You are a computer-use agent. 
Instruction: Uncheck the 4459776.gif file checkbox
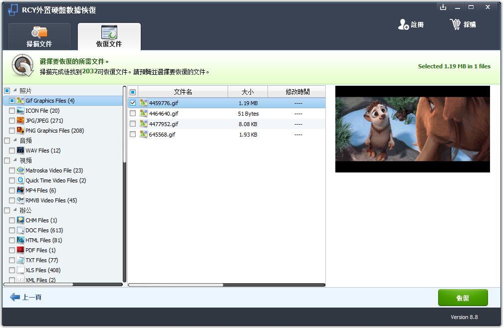133,103
